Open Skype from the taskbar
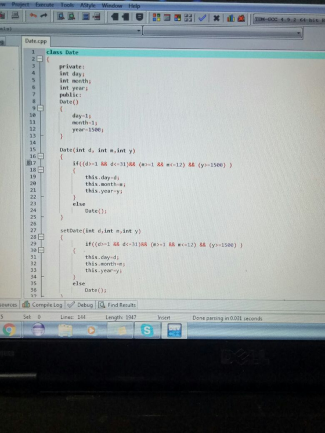 click(x=147, y=330)
